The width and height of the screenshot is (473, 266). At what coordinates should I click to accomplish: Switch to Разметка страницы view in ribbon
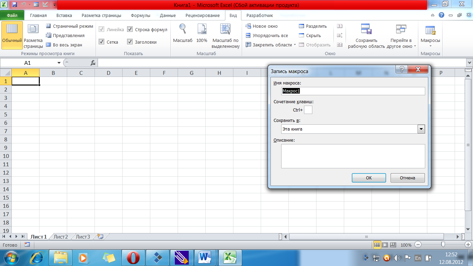point(33,35)
